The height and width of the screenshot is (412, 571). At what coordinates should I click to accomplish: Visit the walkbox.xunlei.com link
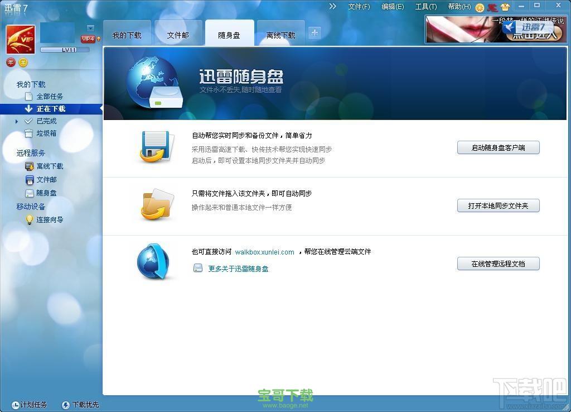[x=264, y=252]
